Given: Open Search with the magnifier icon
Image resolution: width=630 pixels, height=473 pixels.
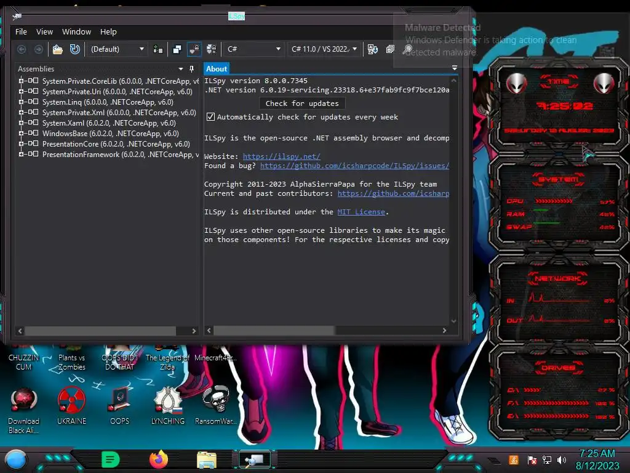Looking at the screenshot, I should pyautogui.click(x=407, y=49).
